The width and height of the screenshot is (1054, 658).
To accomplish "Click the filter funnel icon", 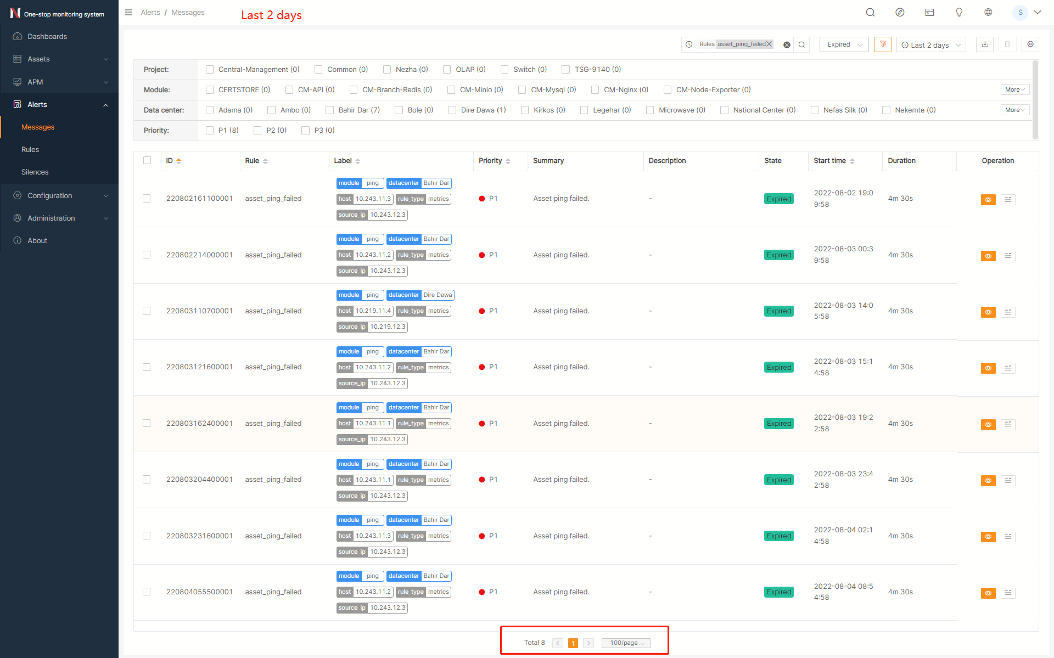I will coord(883,44).
